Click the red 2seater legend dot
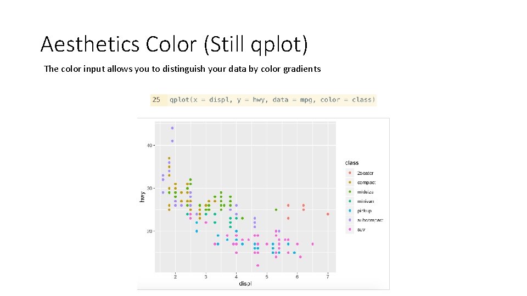527x296 pixels. point(350,173)
